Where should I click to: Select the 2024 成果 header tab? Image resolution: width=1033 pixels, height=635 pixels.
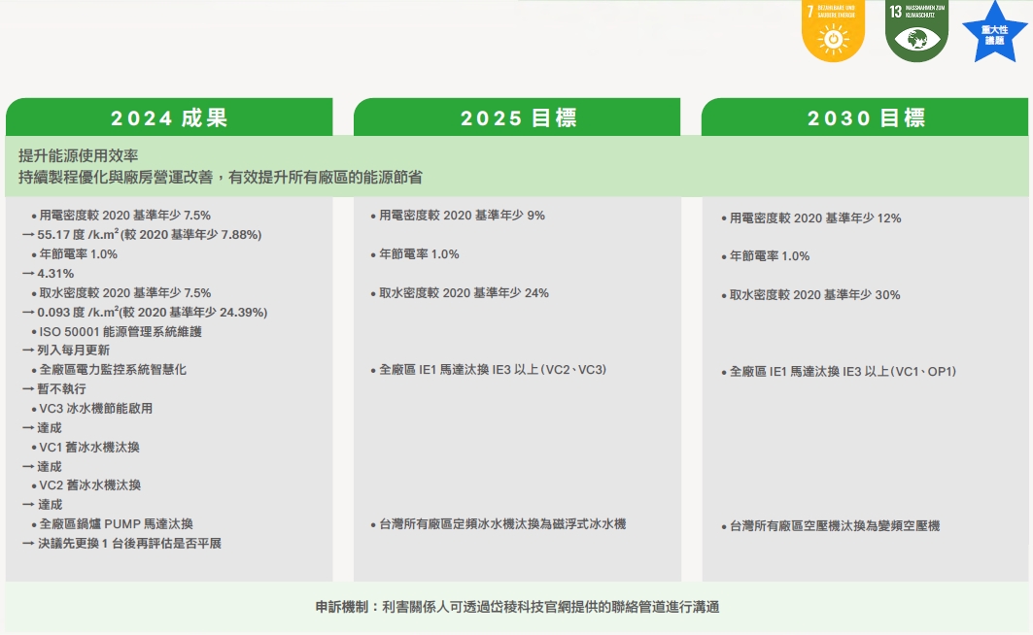169,117
